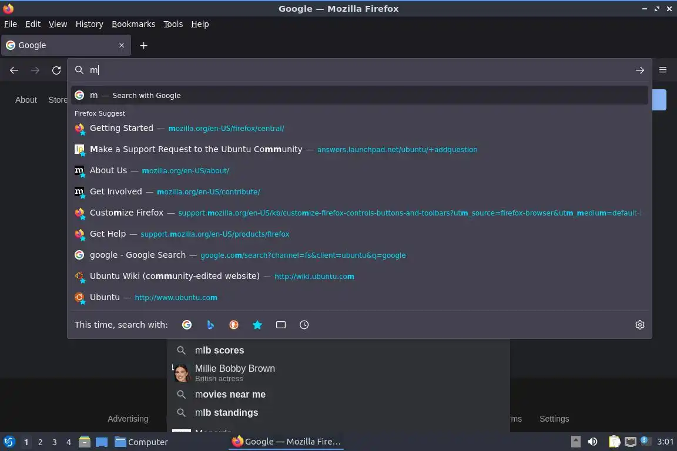Open the Edit menu

click(33, 24)
